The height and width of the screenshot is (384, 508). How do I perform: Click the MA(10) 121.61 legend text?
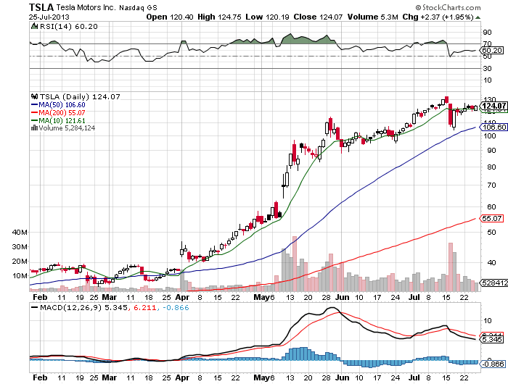point(62,121)
